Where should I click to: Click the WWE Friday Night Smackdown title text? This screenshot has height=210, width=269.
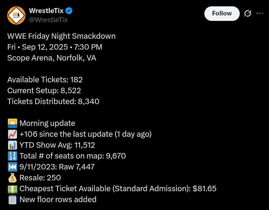pos(61,36)
